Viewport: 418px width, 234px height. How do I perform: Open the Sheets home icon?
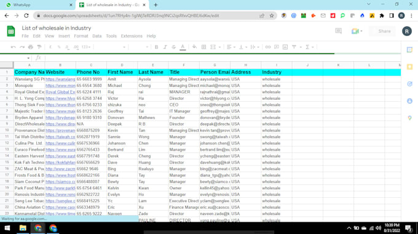coord(11,31)
